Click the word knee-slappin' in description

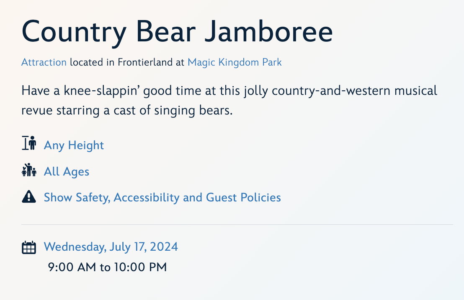[x=101, y=91]
